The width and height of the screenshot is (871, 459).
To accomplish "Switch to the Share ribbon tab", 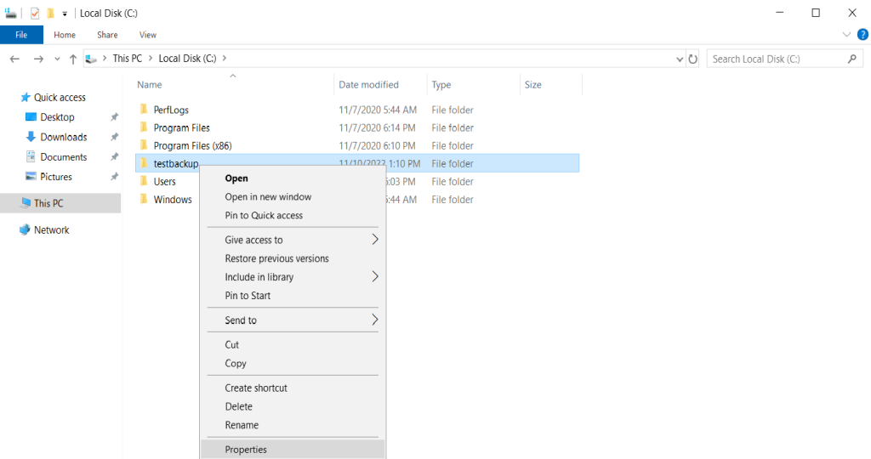I will click(x=107, y=34).
